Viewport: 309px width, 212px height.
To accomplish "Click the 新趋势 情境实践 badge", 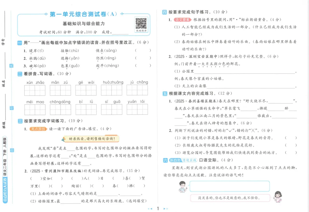I will tap(183, 160).
